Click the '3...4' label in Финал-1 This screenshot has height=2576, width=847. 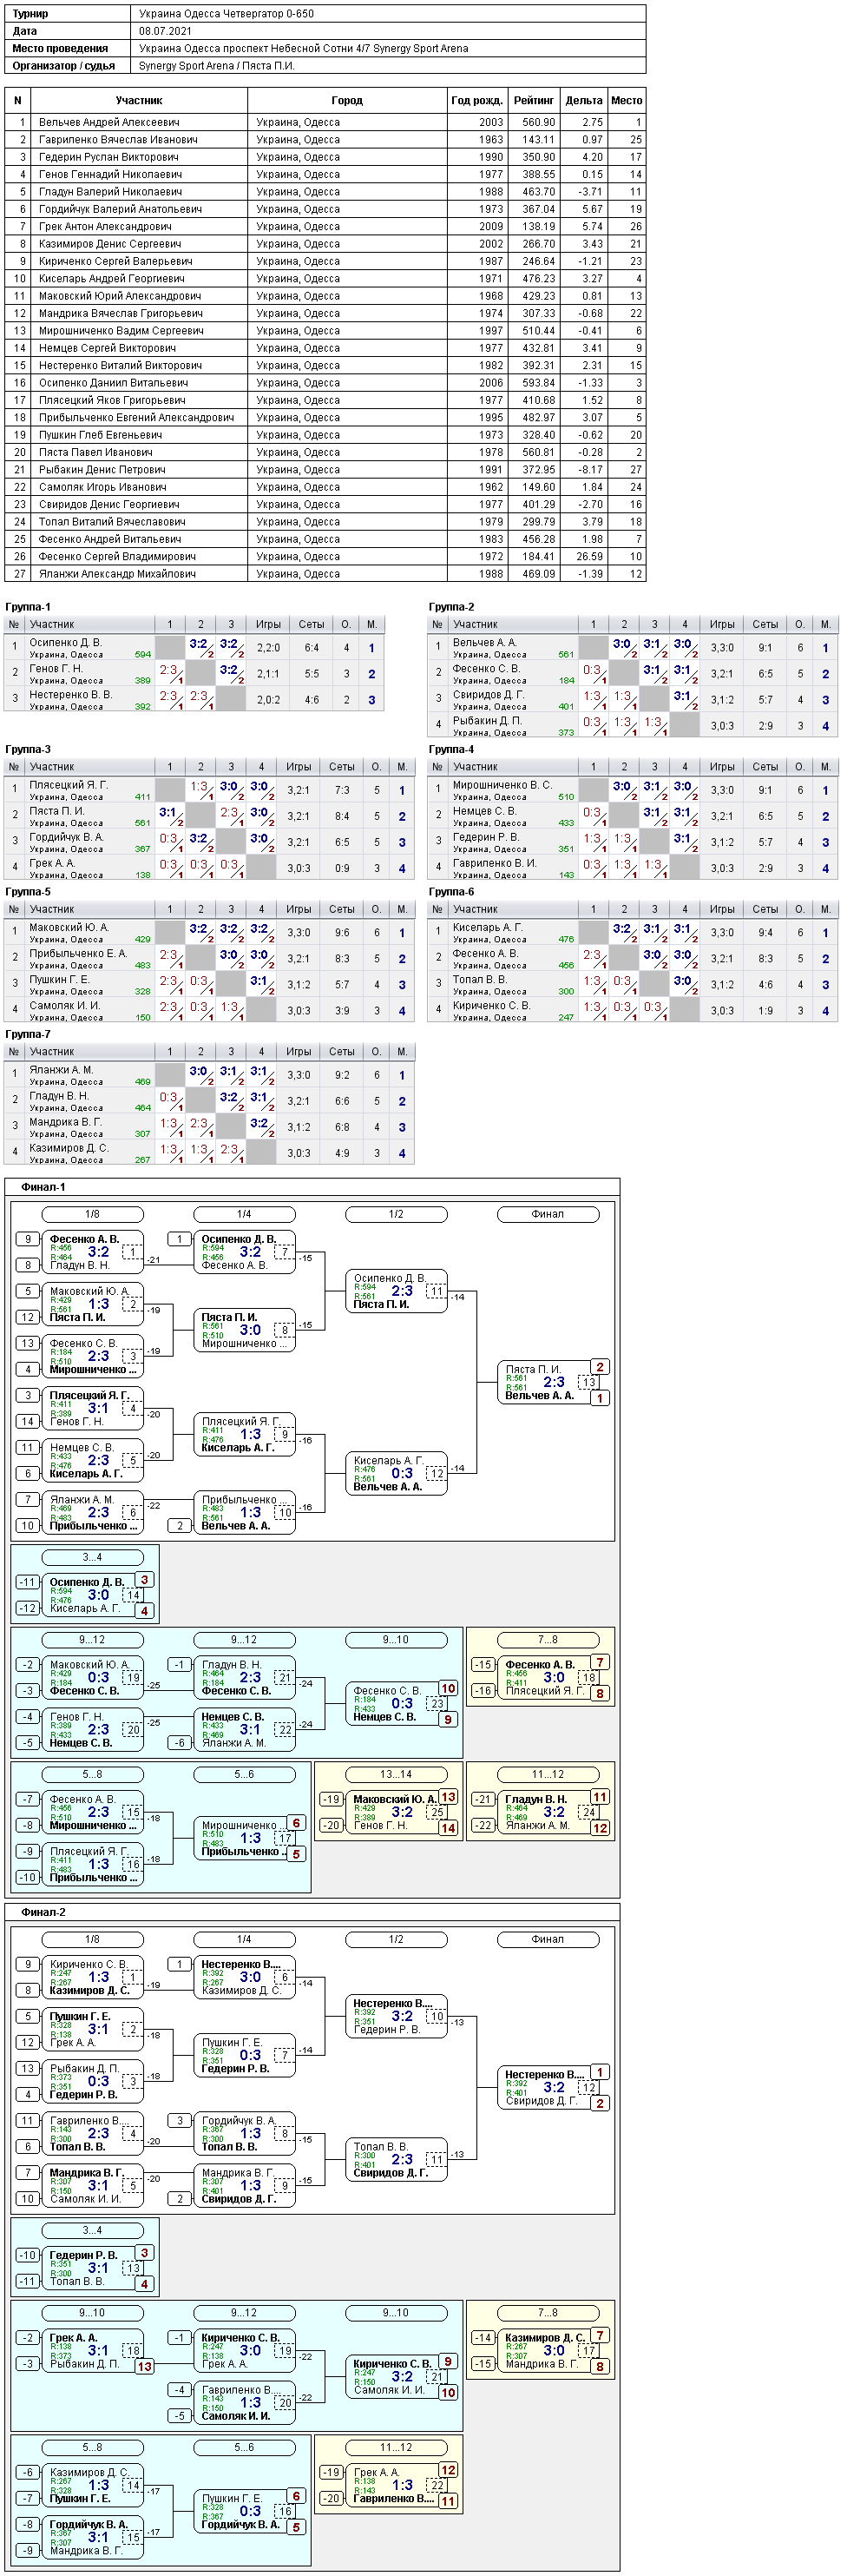tap(92, 1557)
